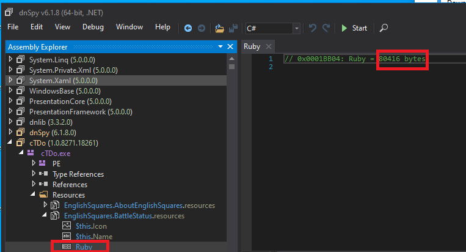466x252 pixels.
Task: Collapse Resources folder node
Action: point(33,194)
